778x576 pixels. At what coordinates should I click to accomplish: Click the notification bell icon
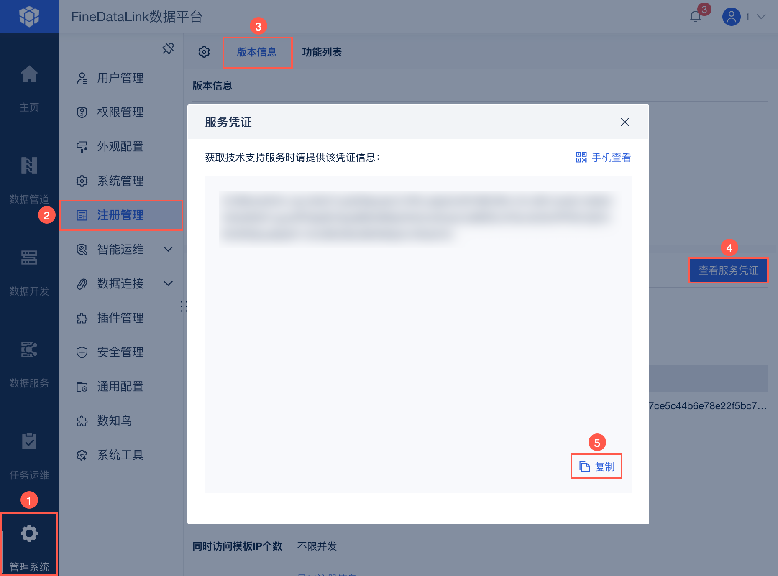[695, 17]
